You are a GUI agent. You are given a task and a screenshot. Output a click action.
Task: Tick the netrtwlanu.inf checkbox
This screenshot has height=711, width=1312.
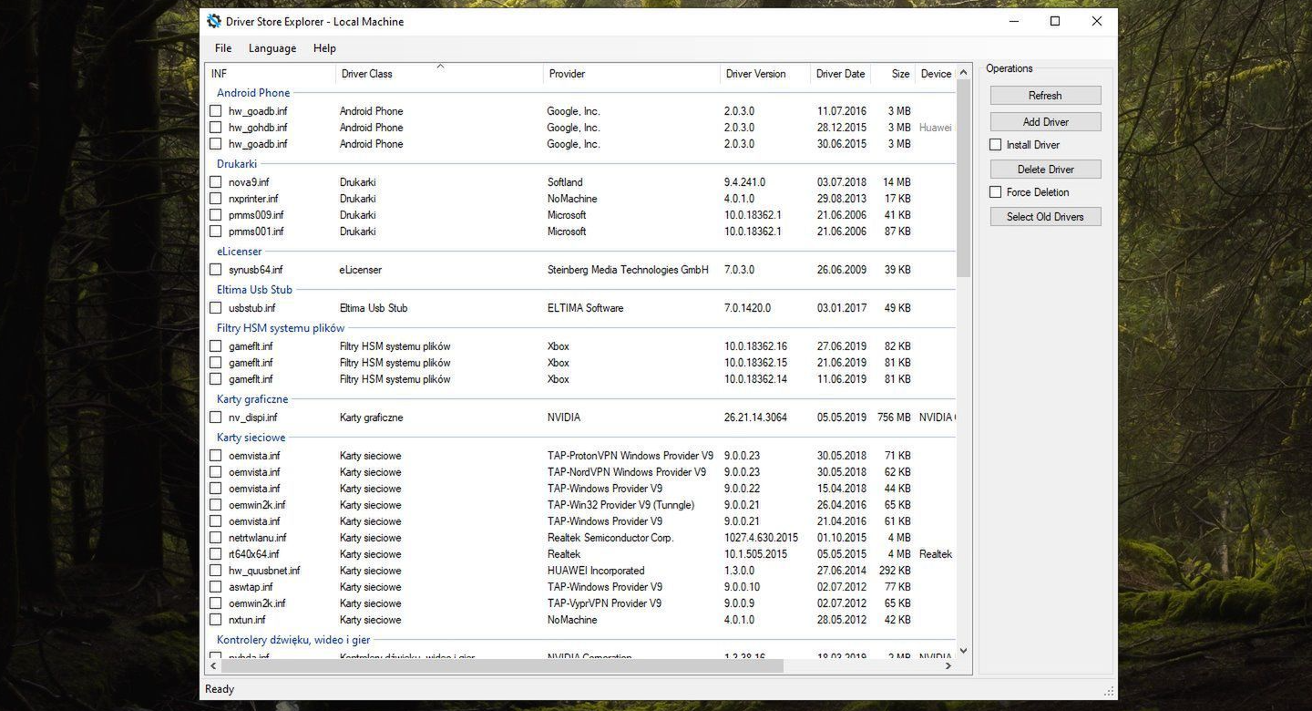pos(216,538)
